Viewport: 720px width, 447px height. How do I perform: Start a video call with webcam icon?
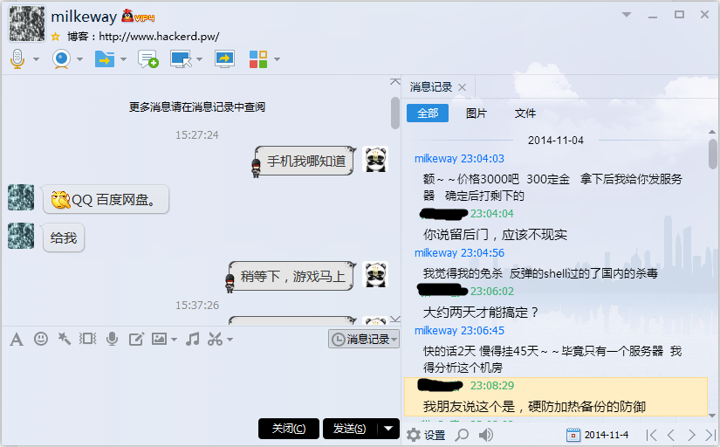pyautogui.click(x=61, y=58)
